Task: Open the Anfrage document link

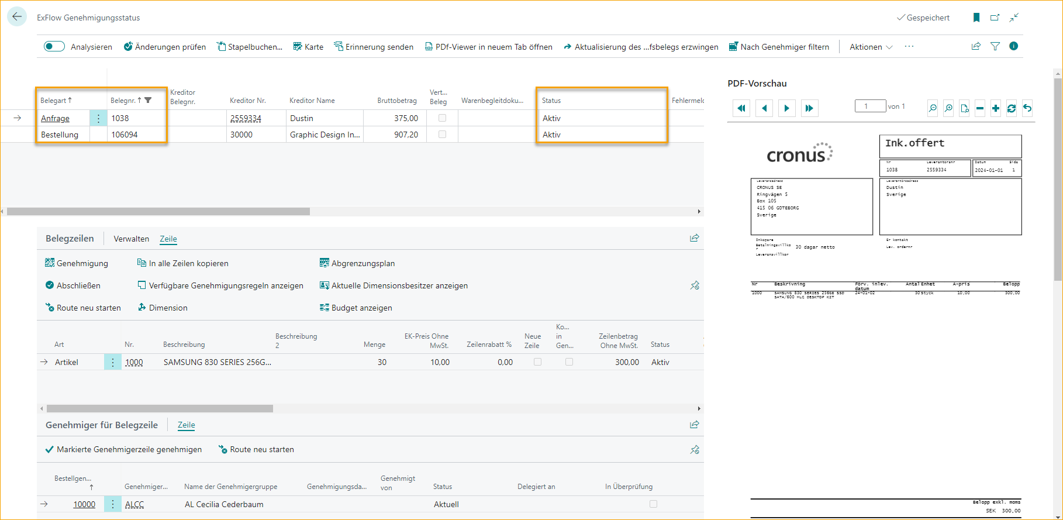Action: (x=55, y=118)
